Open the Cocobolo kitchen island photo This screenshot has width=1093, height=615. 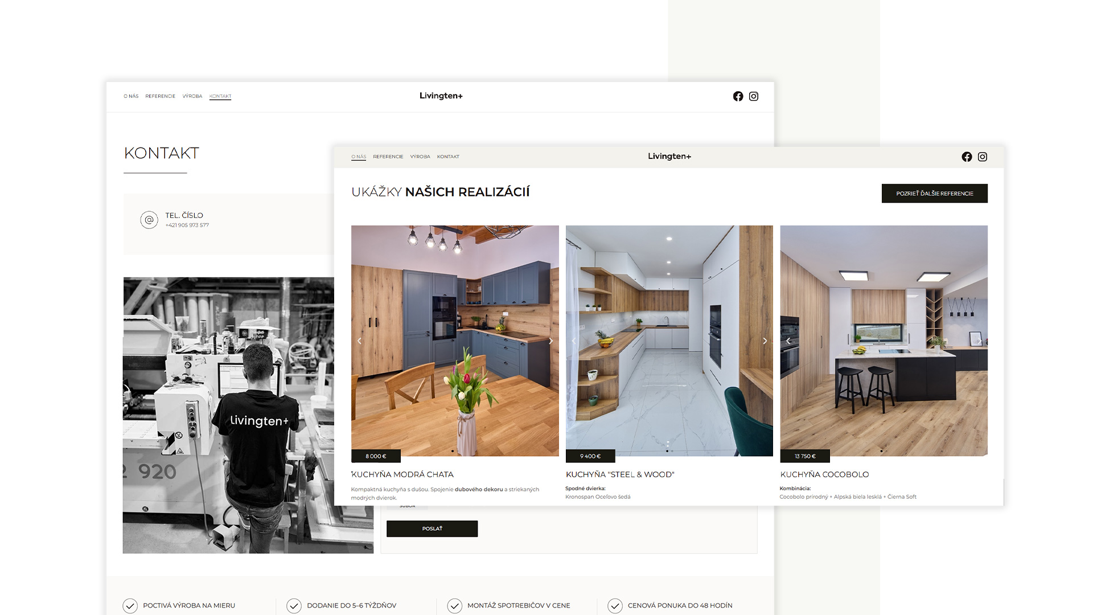(884, 341)
